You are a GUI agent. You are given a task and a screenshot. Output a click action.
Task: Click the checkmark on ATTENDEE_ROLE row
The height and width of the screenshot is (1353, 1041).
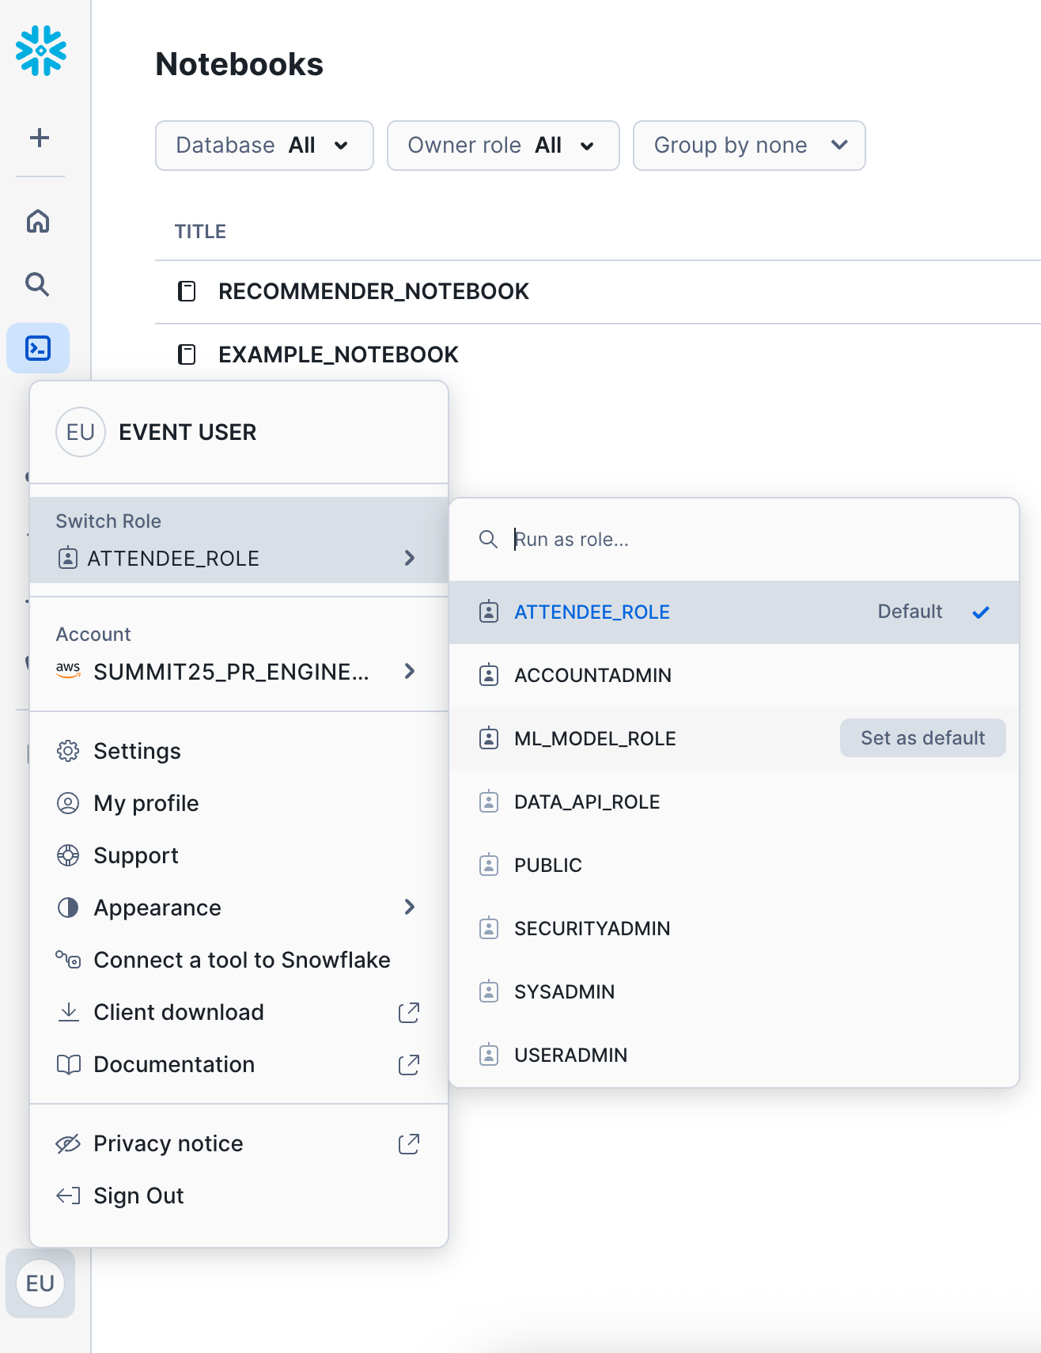point(981,612)
